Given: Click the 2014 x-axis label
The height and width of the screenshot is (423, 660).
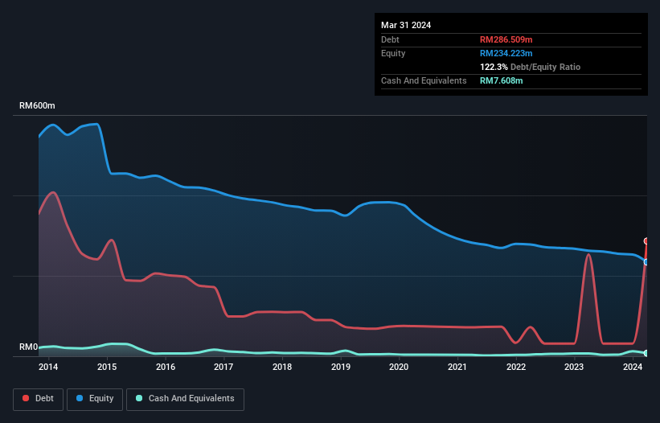Looking at the screenshot, I should [48, 367].
